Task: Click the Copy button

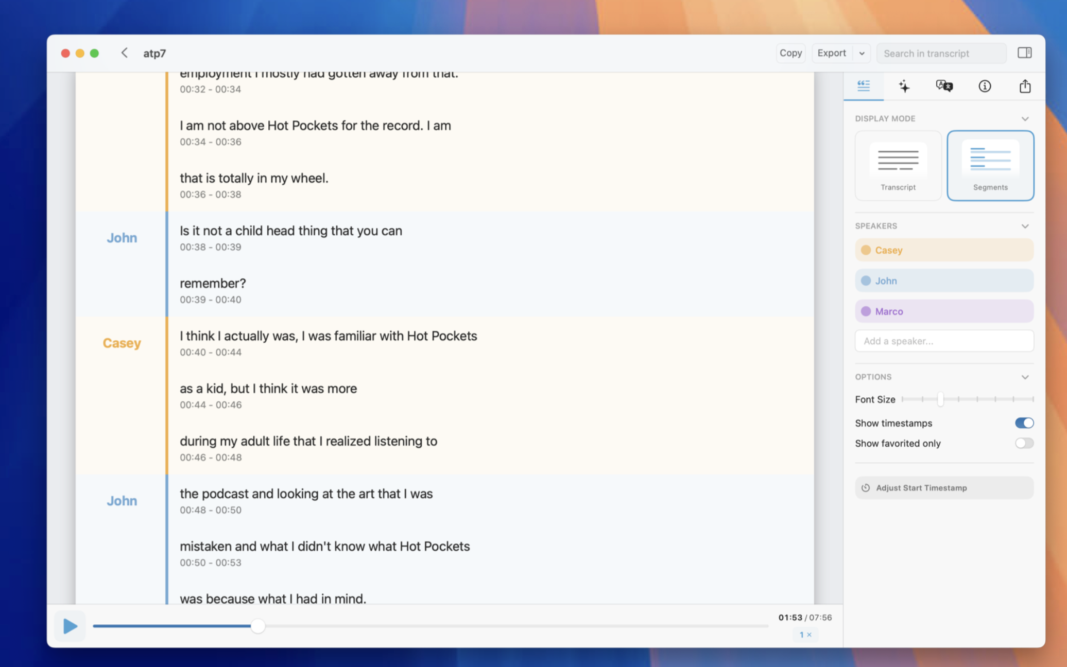Action: tap(790, 53)
